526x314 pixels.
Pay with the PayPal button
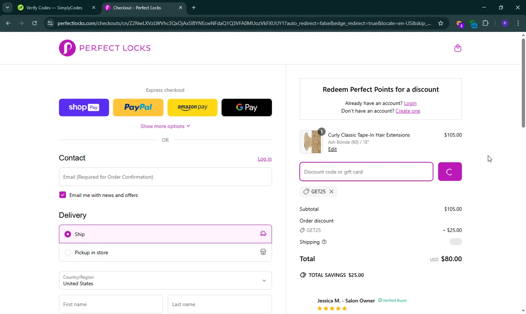pyautogui.click(x=138, y=108)
